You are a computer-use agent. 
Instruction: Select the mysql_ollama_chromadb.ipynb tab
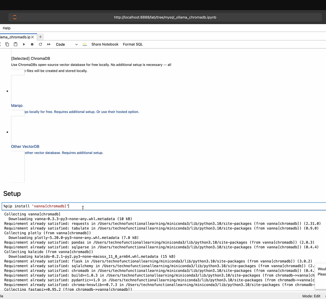15,37
